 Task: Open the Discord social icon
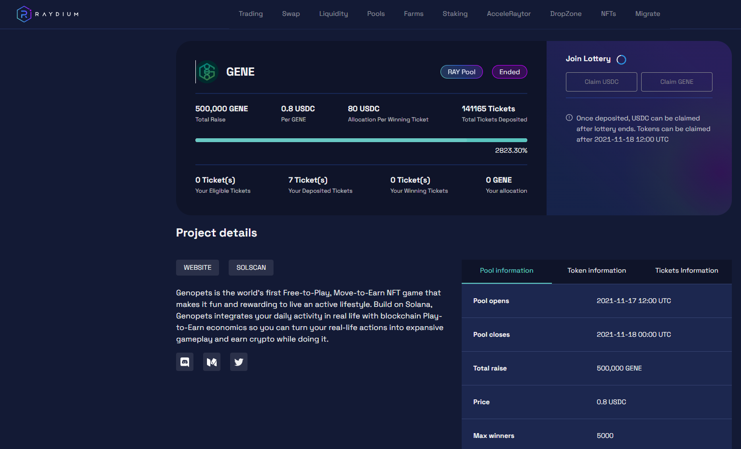tap(185, 362)
